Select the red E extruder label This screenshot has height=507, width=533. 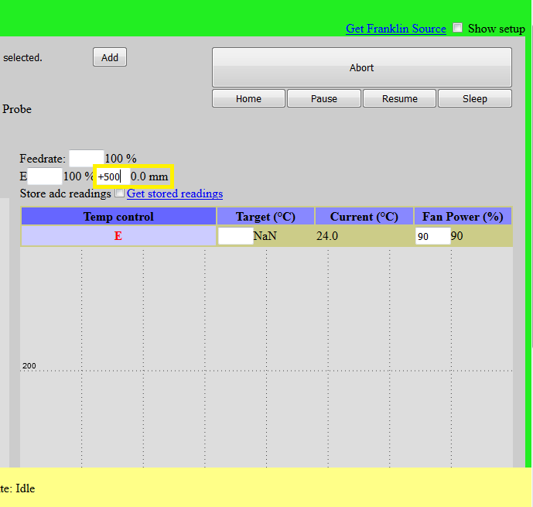(118, 236)
